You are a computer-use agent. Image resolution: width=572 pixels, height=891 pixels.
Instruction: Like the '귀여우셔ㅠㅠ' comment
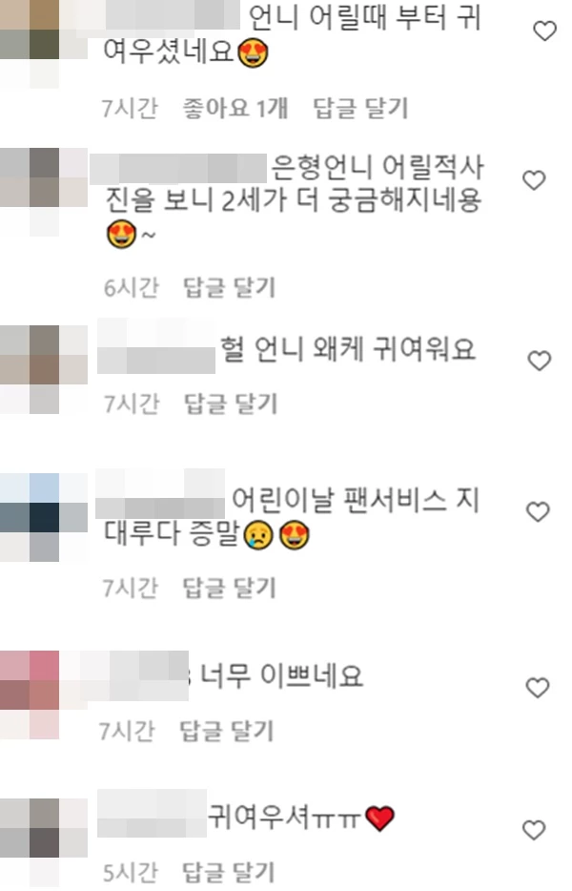(x=533, y=830)
